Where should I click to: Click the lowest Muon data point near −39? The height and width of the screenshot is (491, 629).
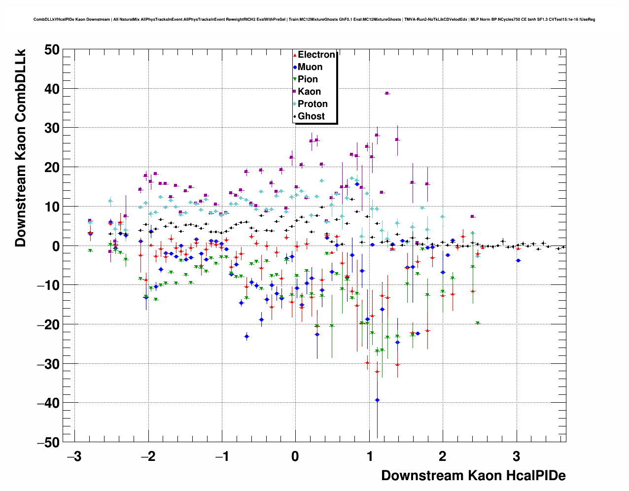[377, 400]
